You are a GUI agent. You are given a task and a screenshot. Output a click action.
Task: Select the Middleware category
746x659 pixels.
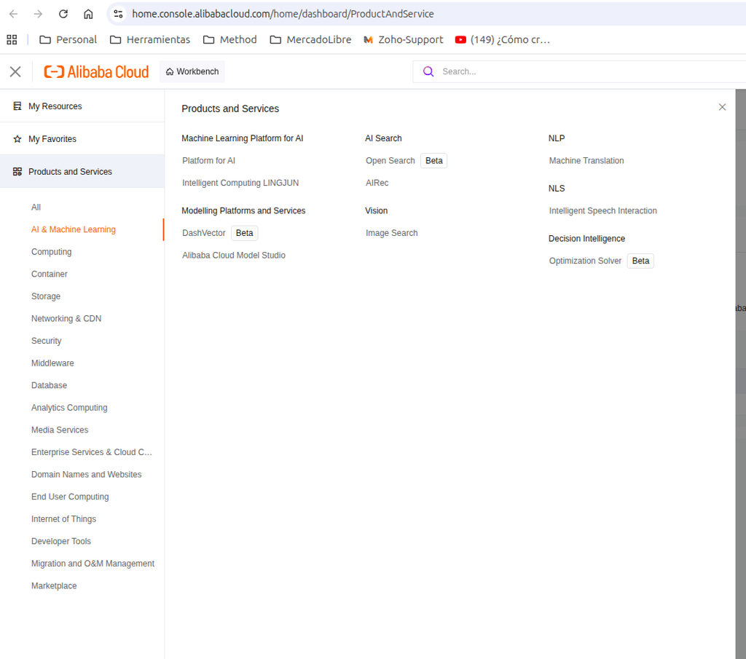point(52,363)
